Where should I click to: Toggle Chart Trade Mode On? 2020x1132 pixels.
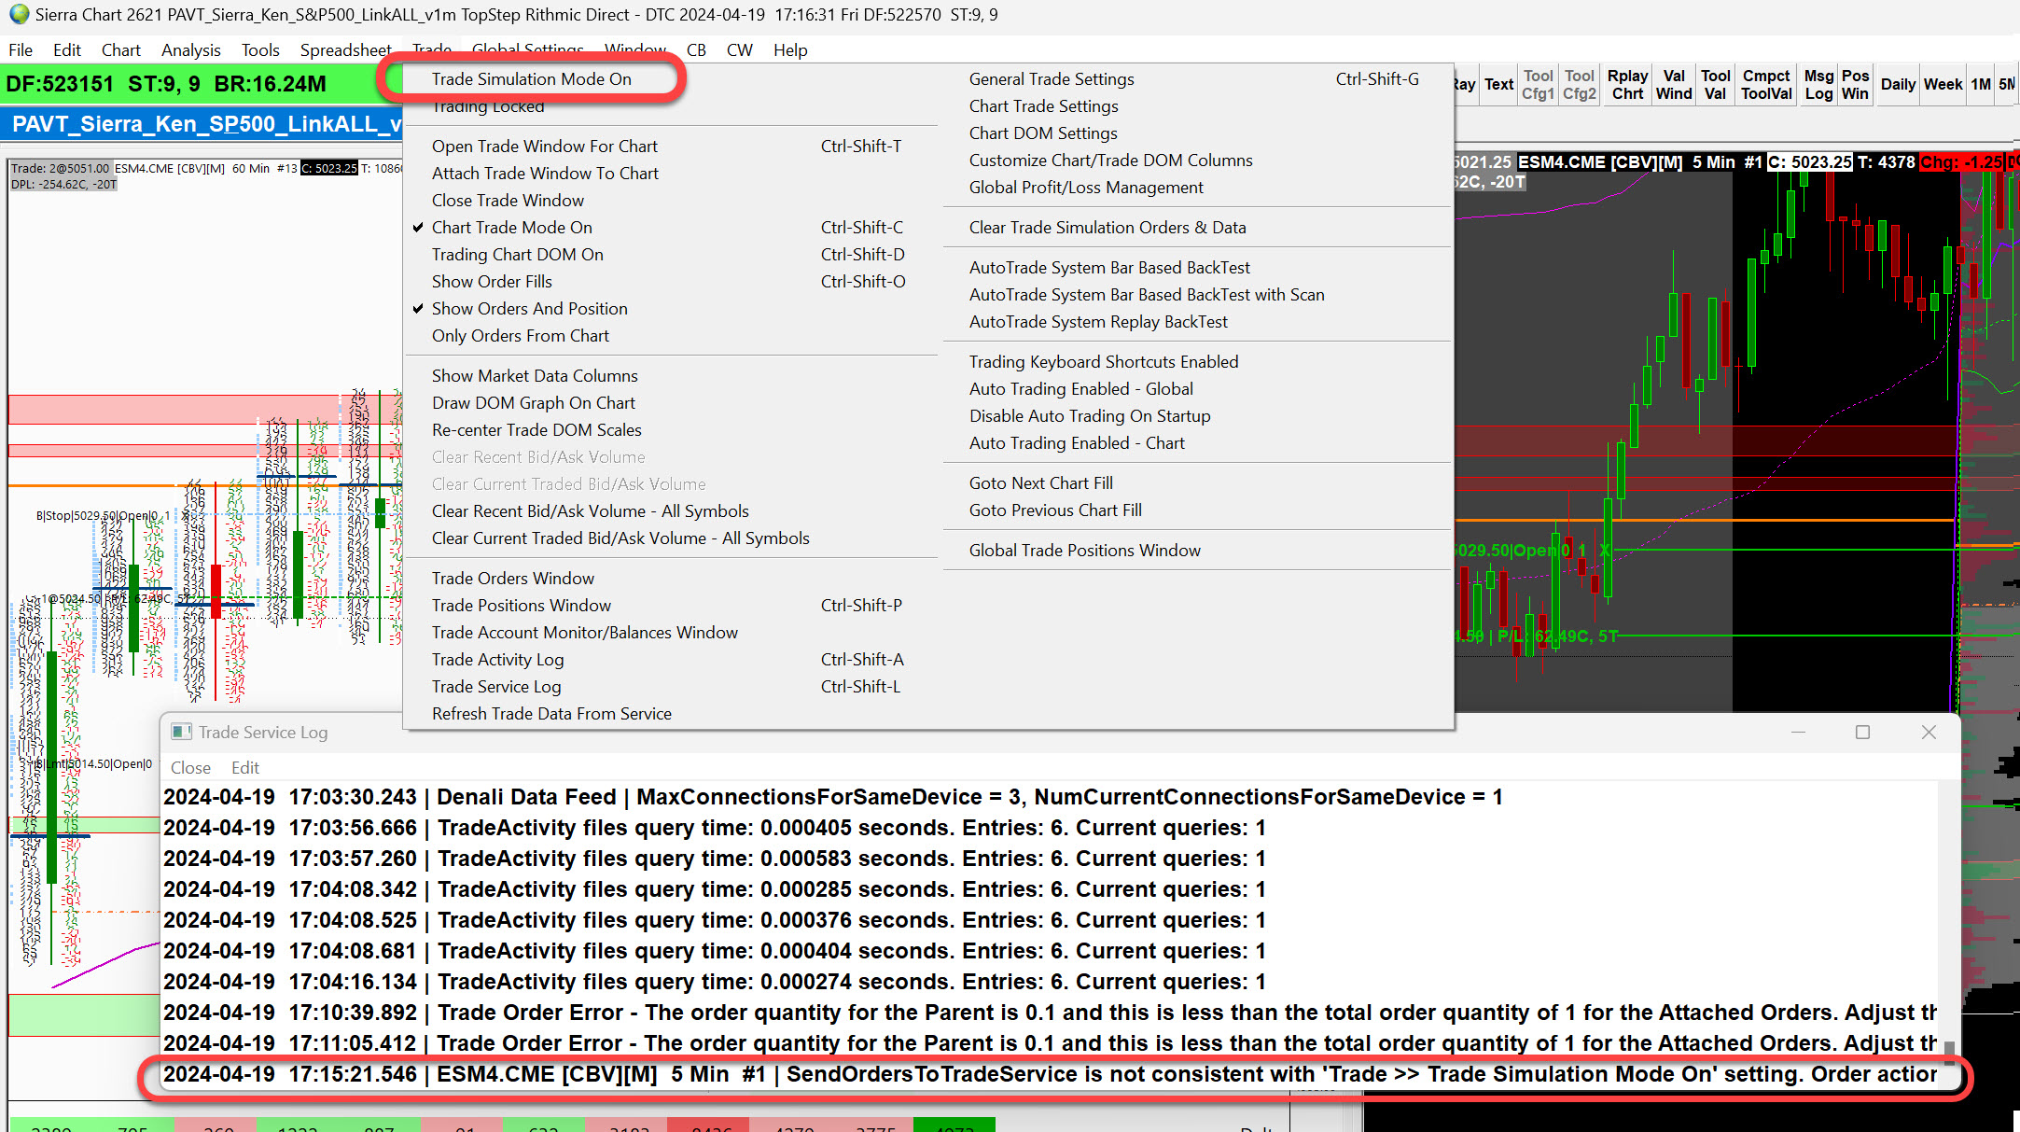coord(511,228)
